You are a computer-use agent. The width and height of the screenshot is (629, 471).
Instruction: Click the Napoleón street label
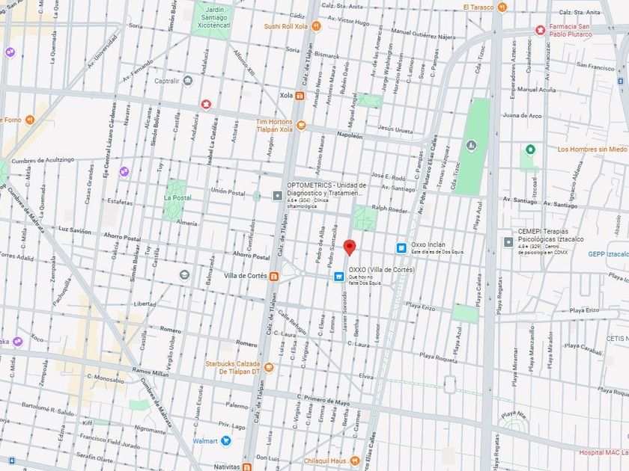click(x=350, y=135)
